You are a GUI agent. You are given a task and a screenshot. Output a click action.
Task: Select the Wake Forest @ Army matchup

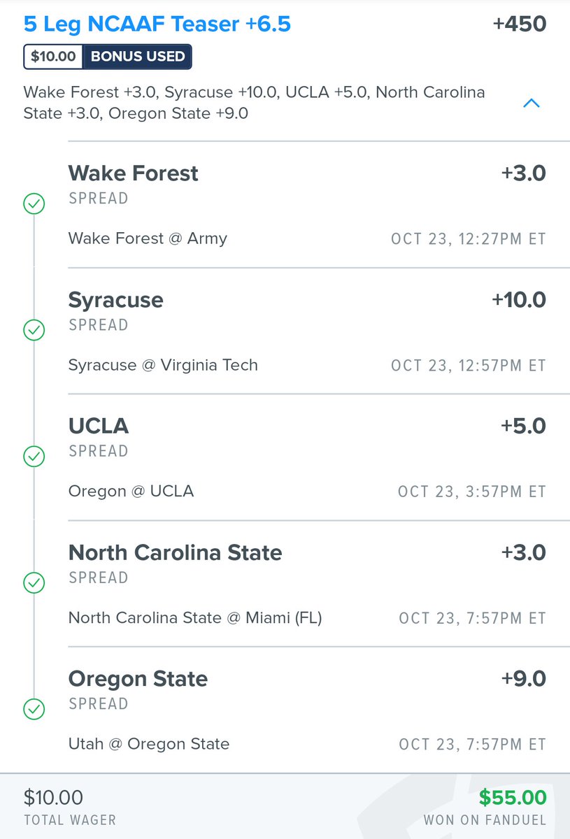coord(148,238)
